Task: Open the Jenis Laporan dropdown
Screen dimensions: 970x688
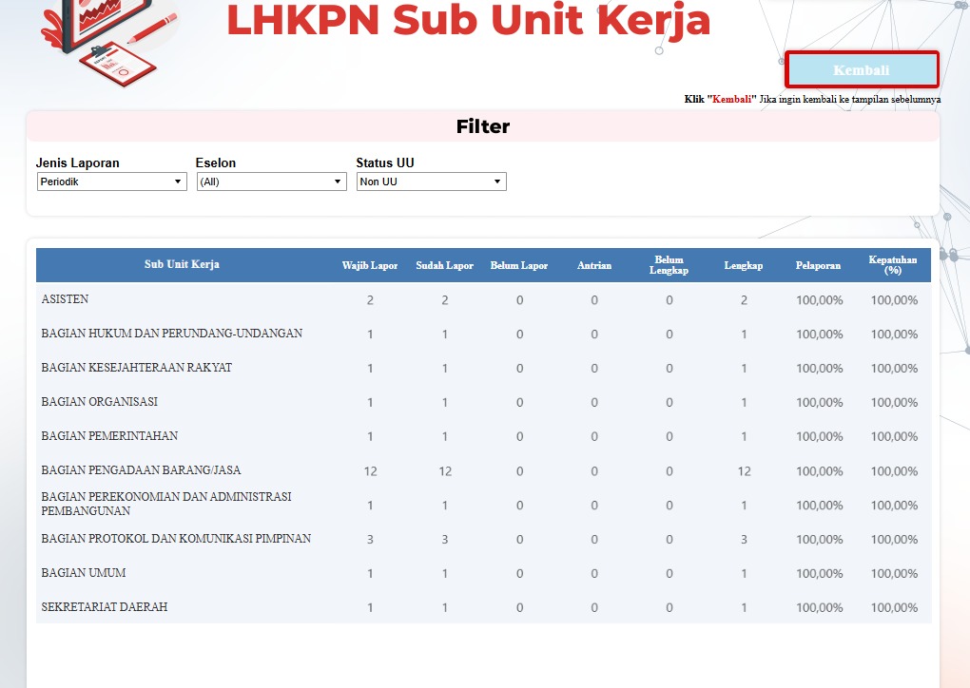Action: (112, 182)
